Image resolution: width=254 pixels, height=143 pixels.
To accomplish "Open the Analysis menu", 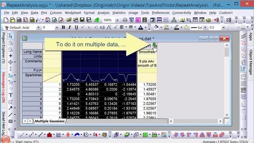I will pyautogui.click(x=104, y=13).
